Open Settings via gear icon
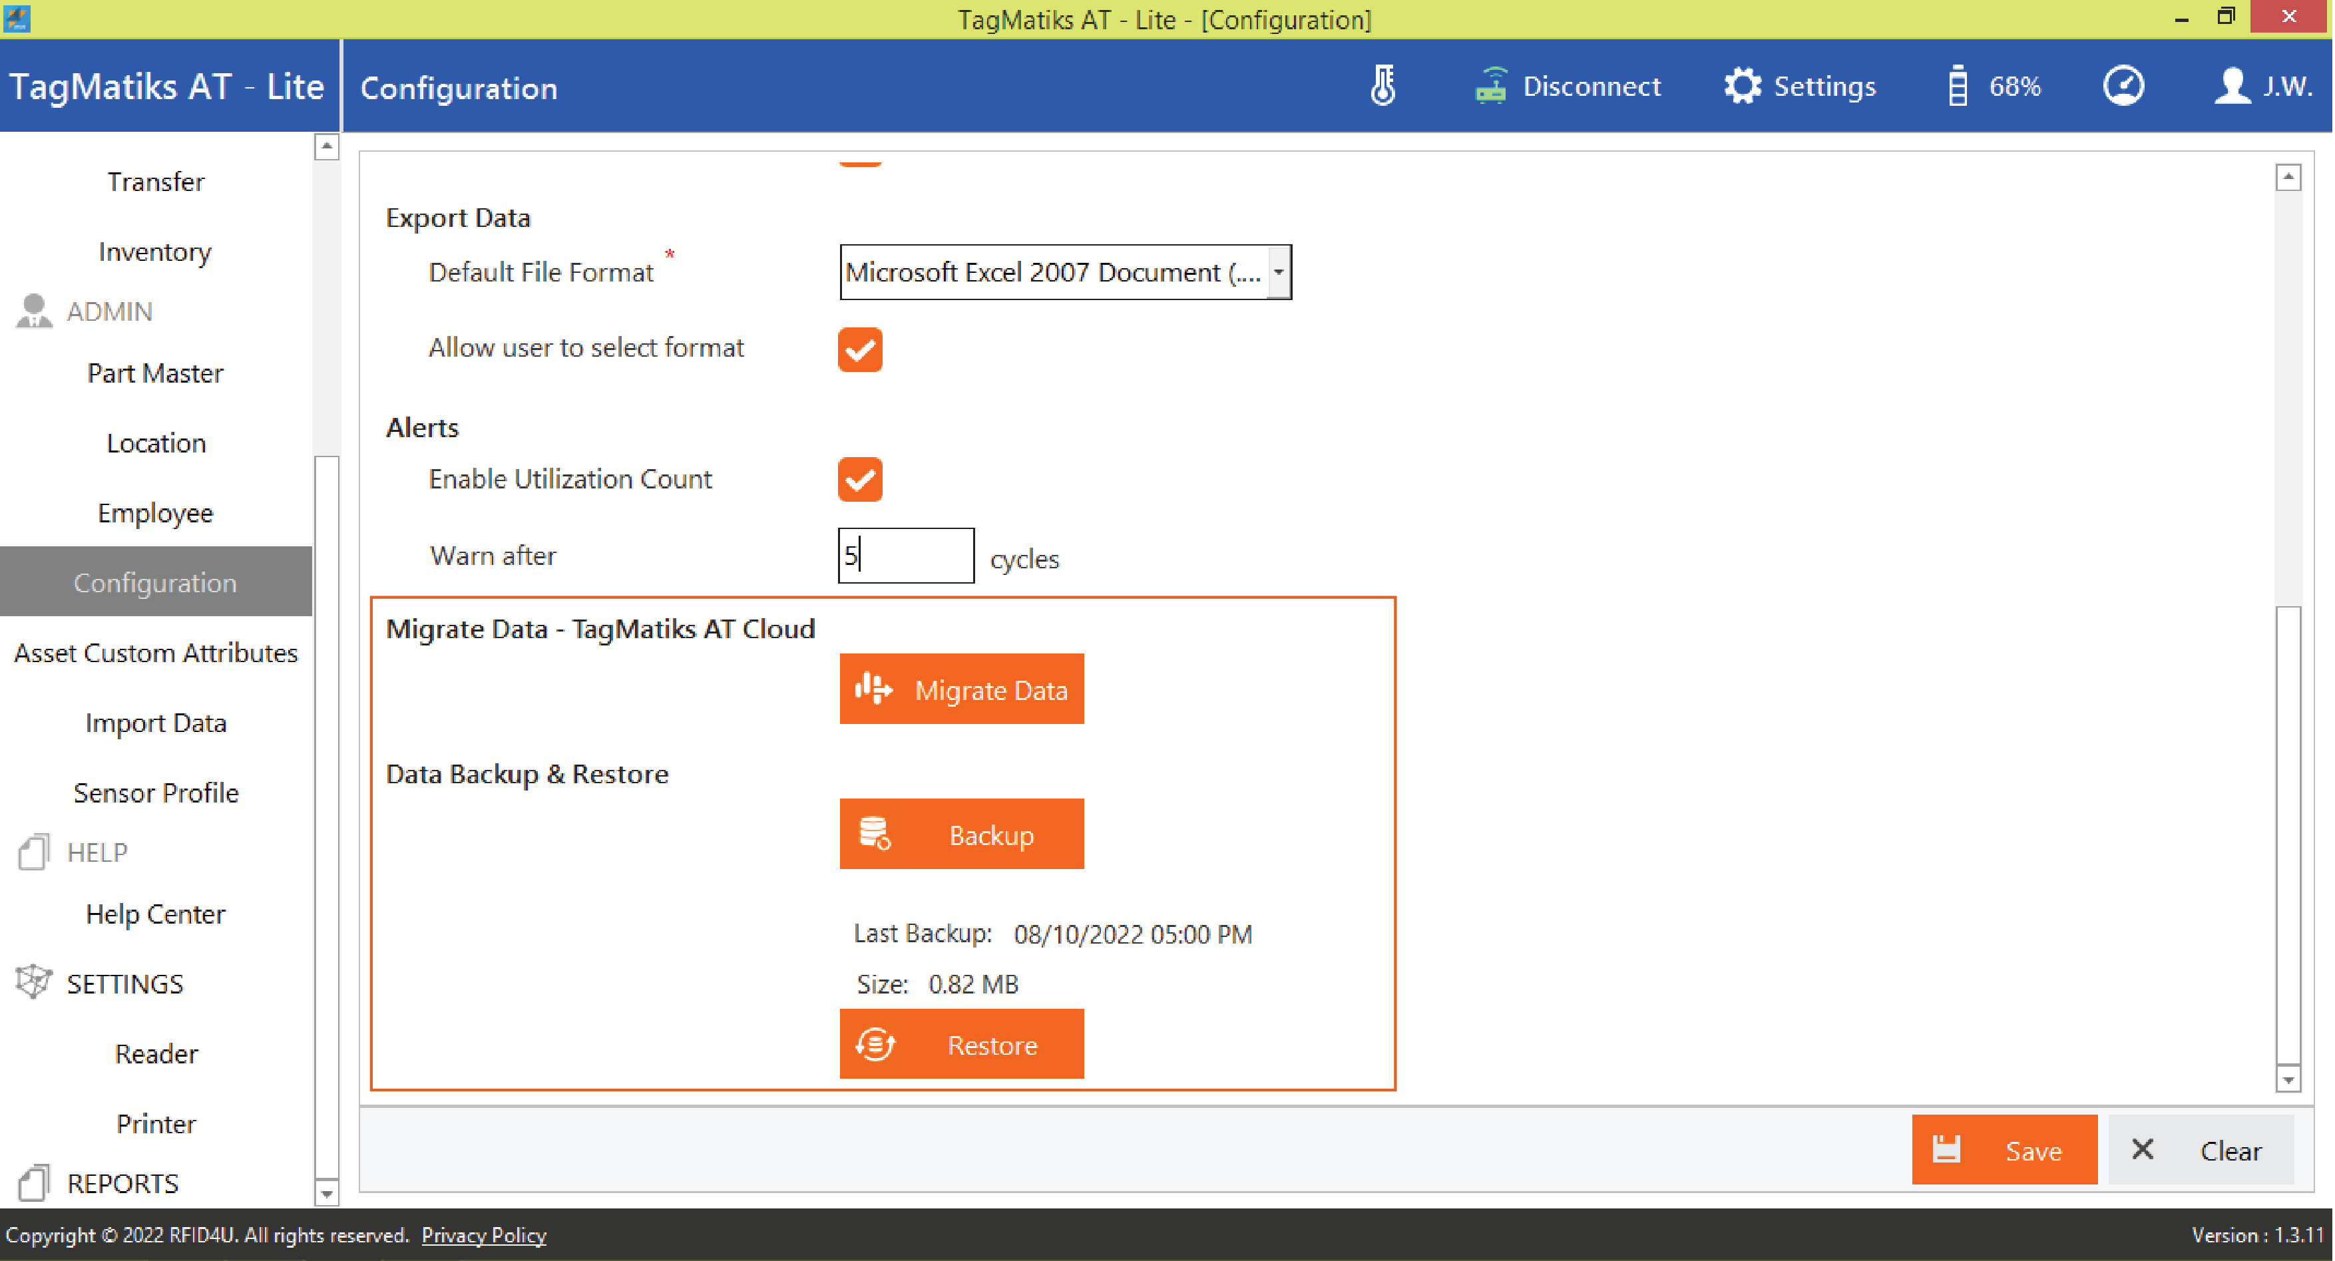The height and width of the screenshot is (1261, 2335). 1741,86
